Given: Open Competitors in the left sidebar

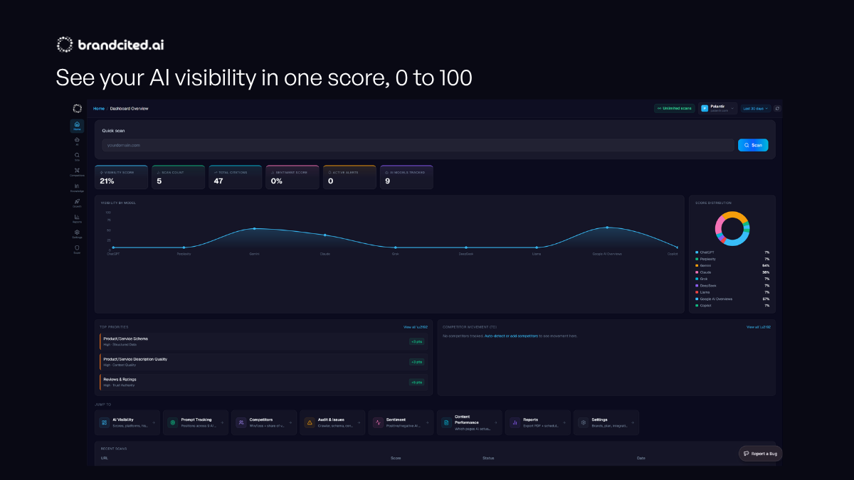Looking at the screenshot, I should pyautogui.click(x=77, y=171).
